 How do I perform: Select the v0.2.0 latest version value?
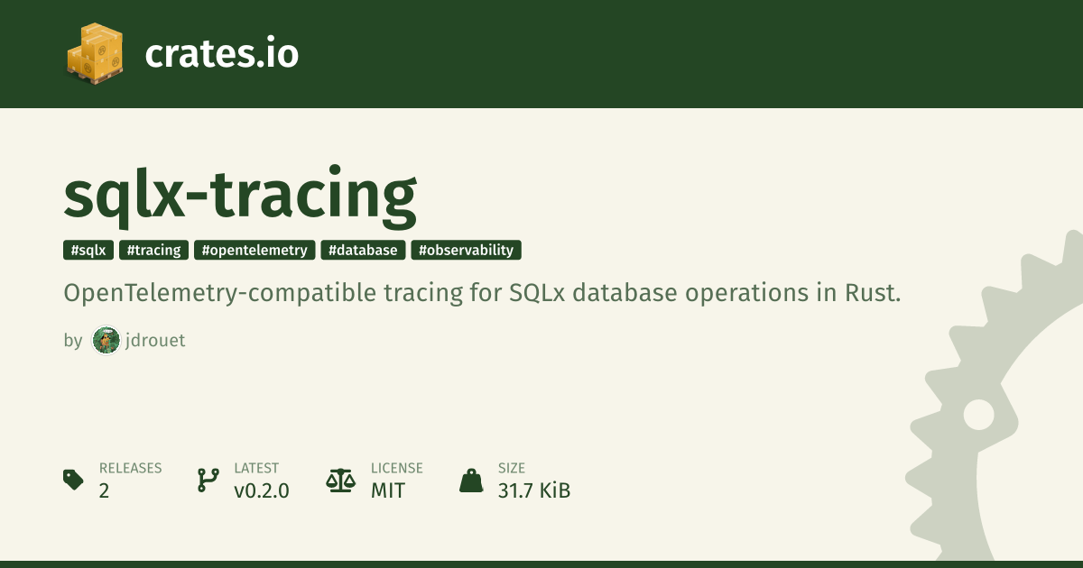262,490
